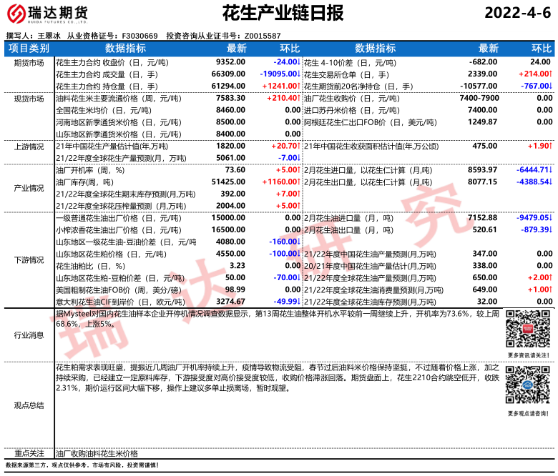Select the 期货市场 category cell

pos(29,62)
